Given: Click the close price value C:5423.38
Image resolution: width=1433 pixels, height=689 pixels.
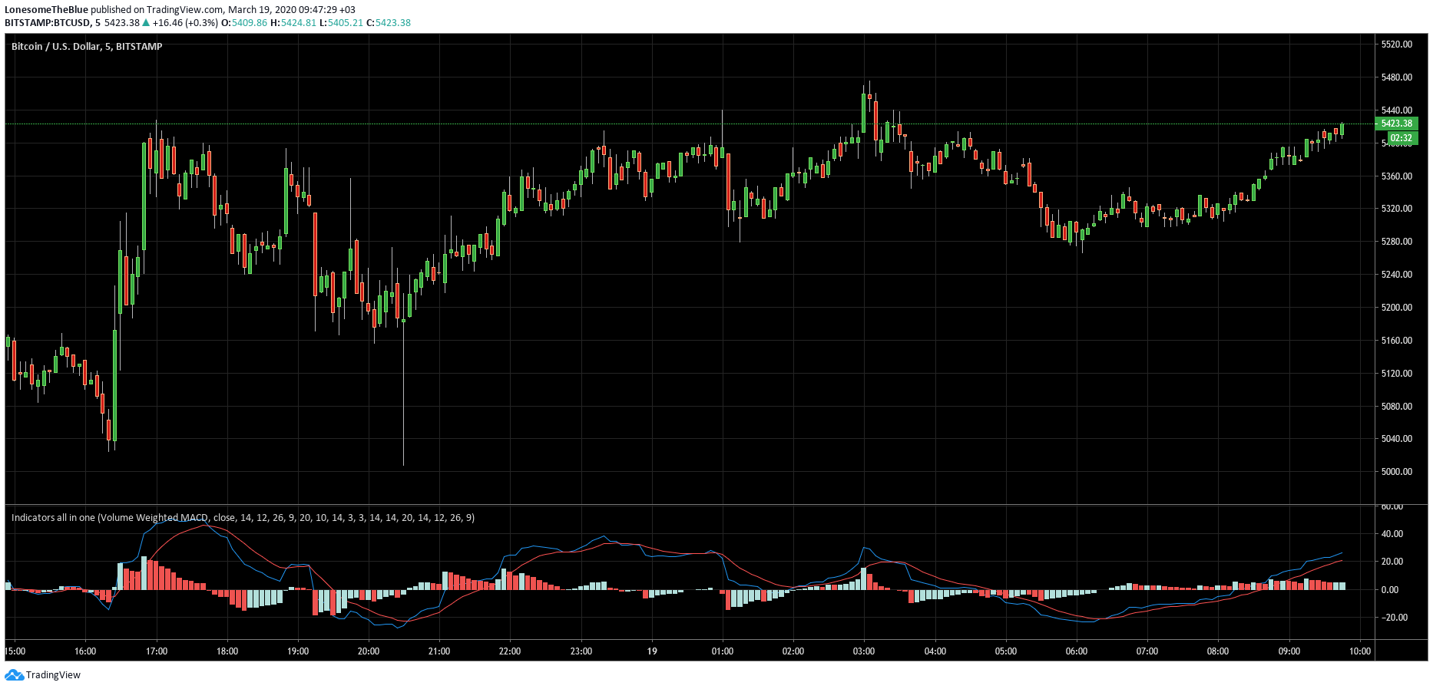Looking at the screenshot, I should click(389, 23).
